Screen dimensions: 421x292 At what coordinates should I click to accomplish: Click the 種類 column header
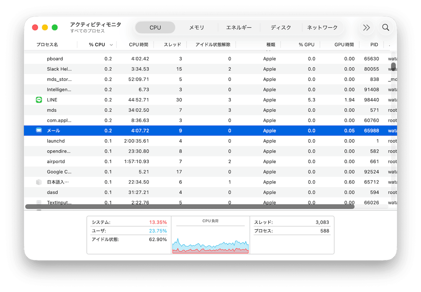(x=271, y=44)
